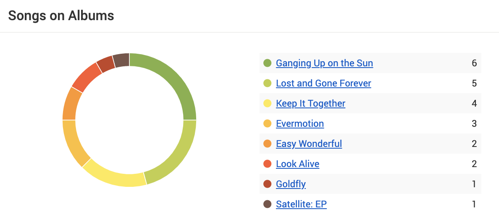
Task: Open the Look Alive album link
Action: pos(297,164)
